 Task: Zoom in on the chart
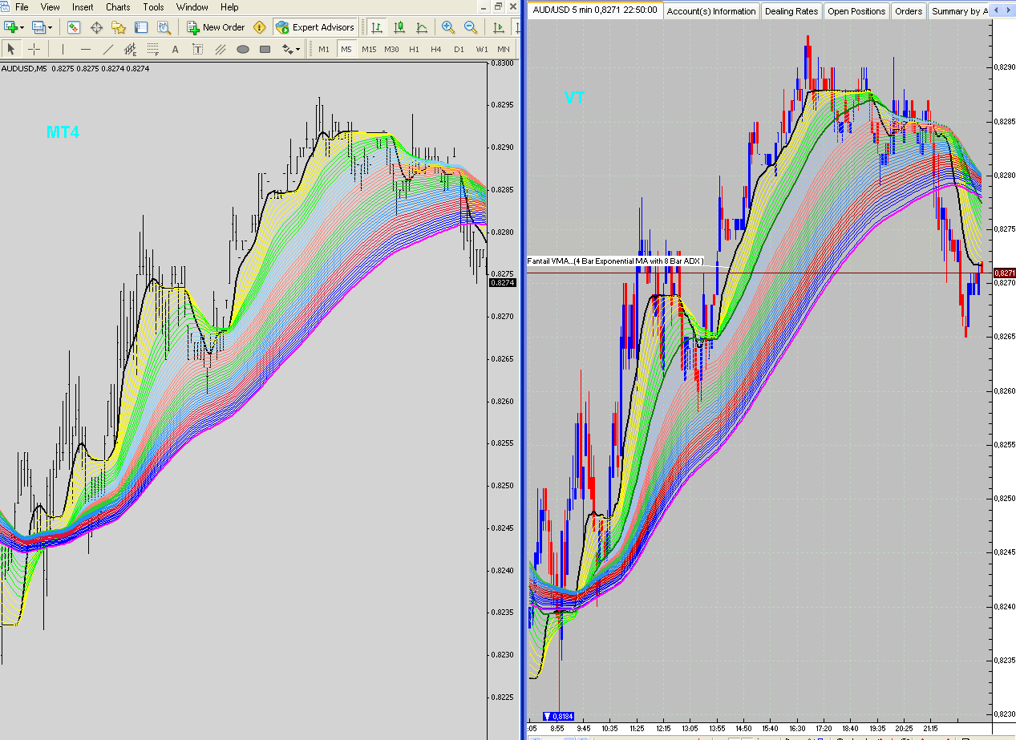447,27
